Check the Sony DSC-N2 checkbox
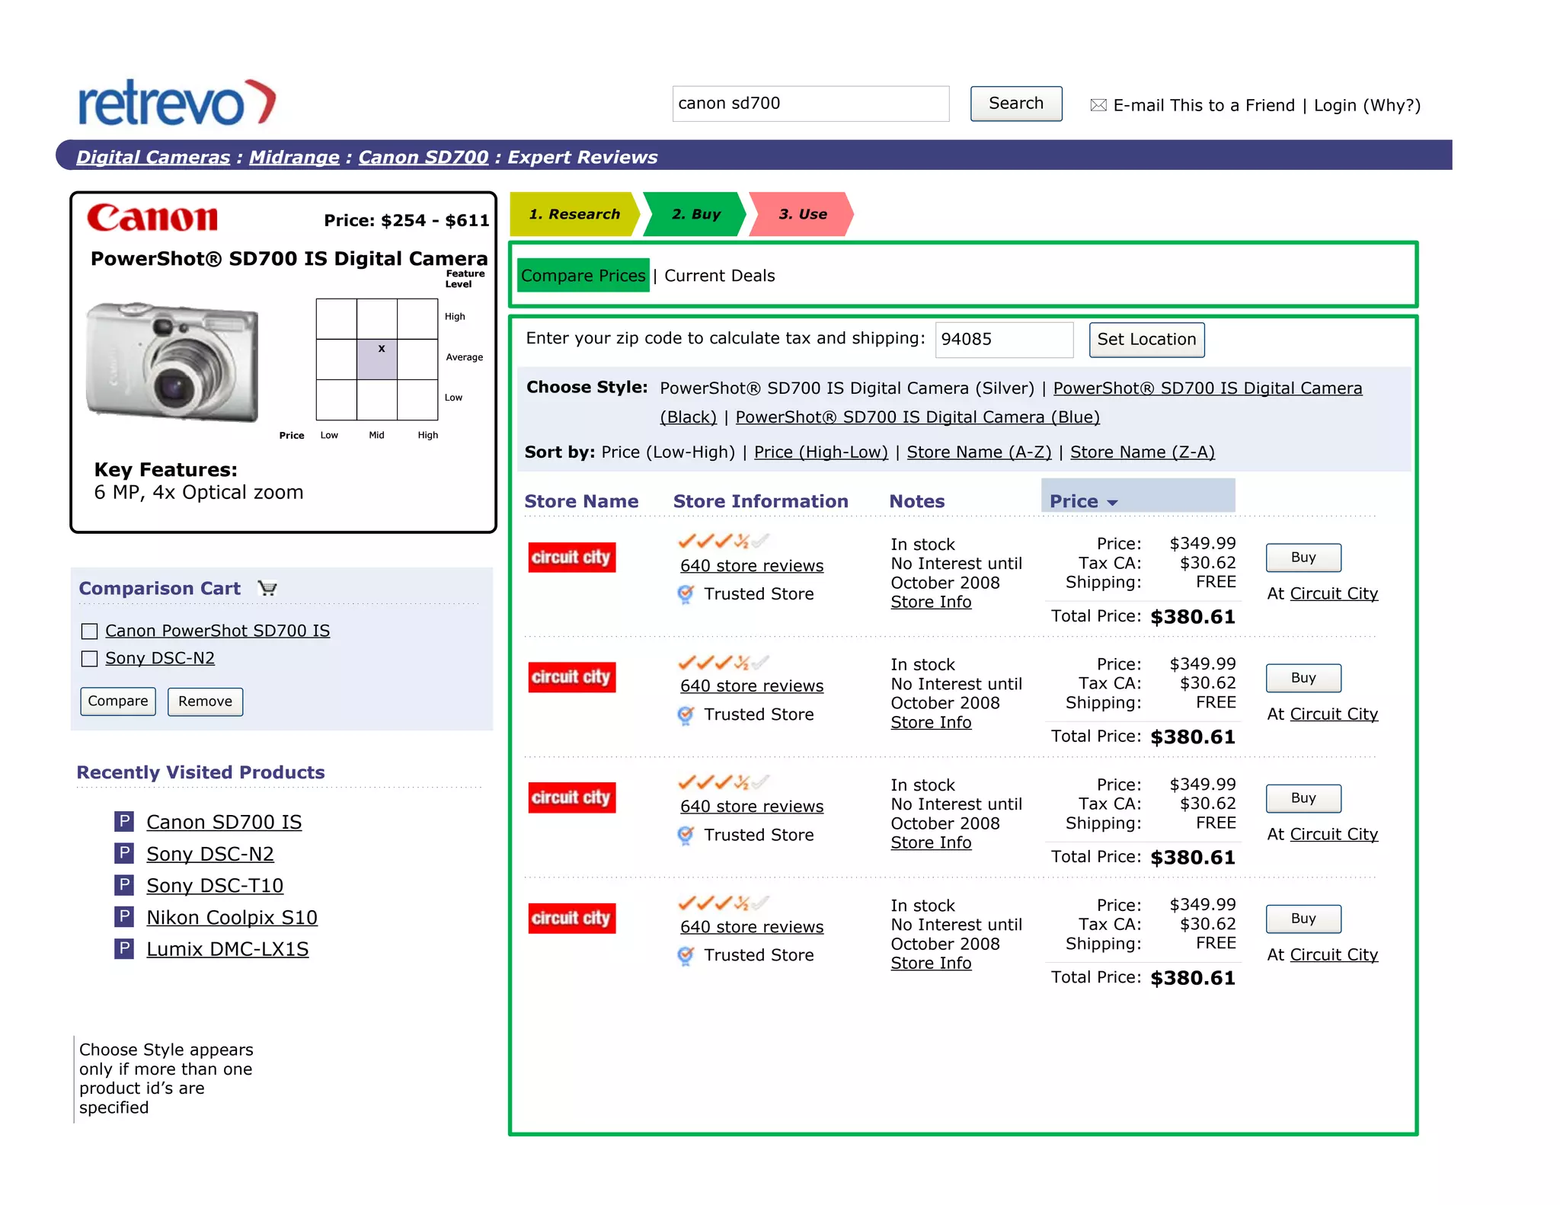The width and height of the screenshot is (1560, 1205). [x=90, y=659]
